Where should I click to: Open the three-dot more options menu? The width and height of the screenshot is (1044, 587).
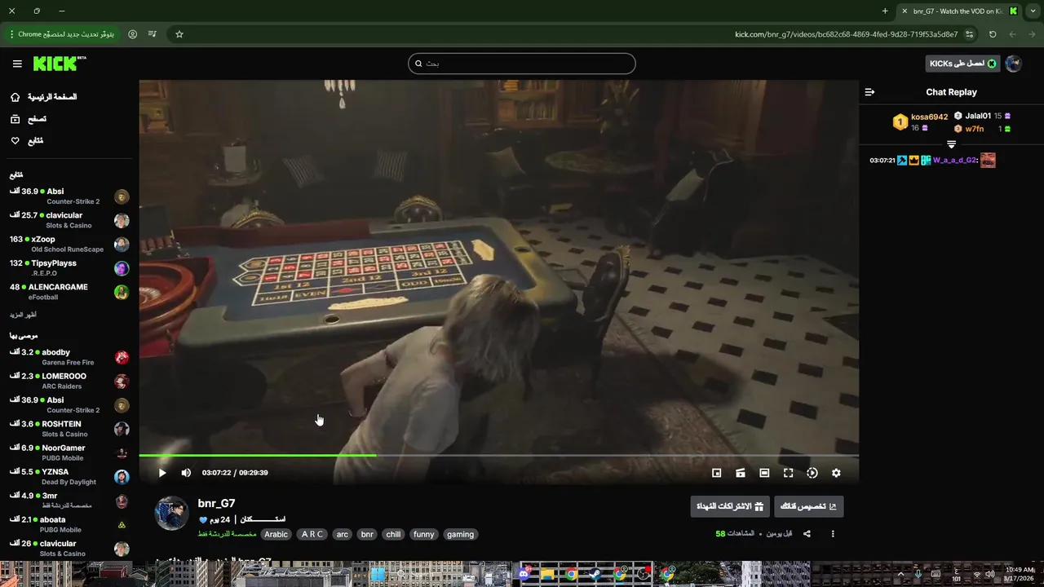[x=833, y=534]
